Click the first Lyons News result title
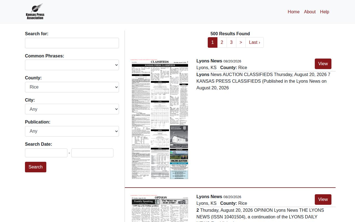 coord(209,61)
